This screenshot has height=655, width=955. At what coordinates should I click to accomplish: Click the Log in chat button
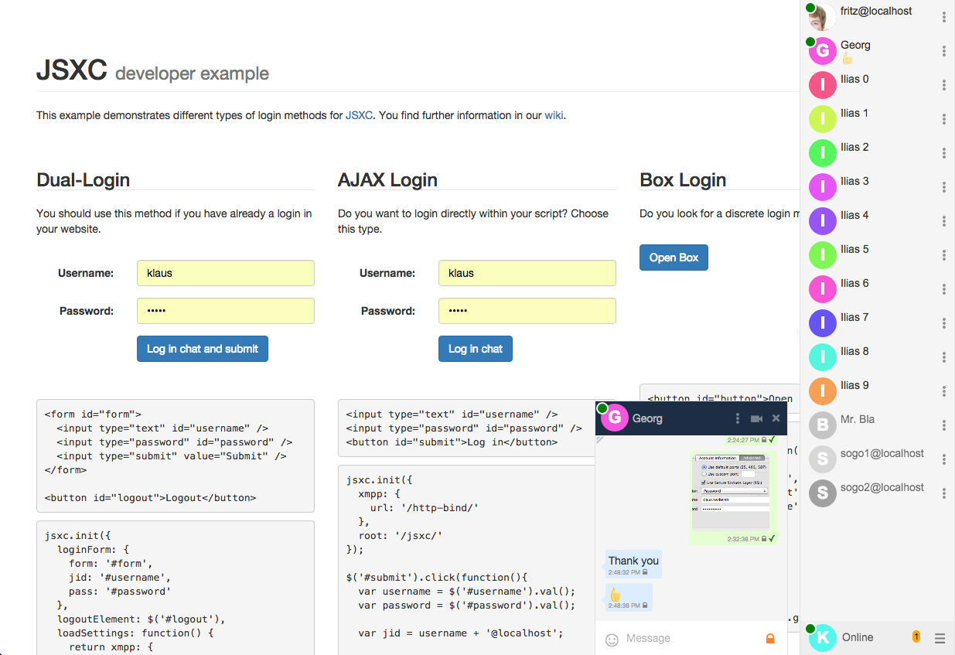[x=476, y=349]
